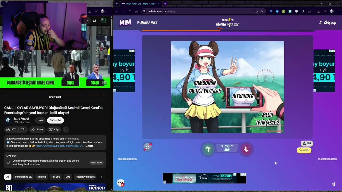Share the YouTube video

[x=37, y=130]
